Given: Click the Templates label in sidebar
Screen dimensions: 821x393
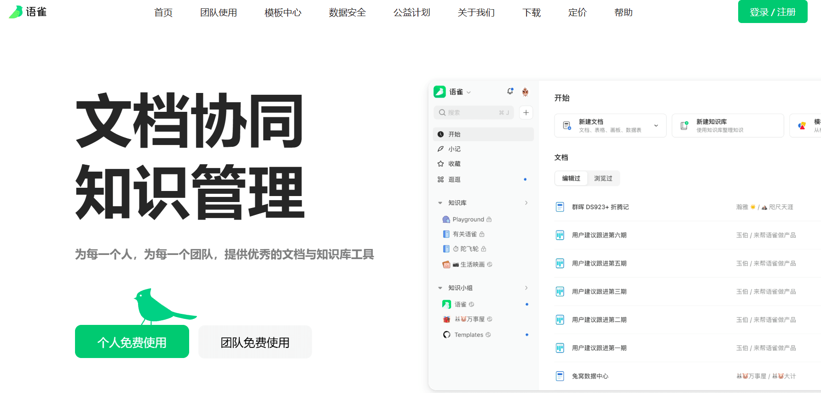Looking at the screenshot, I should coord(468,335).
